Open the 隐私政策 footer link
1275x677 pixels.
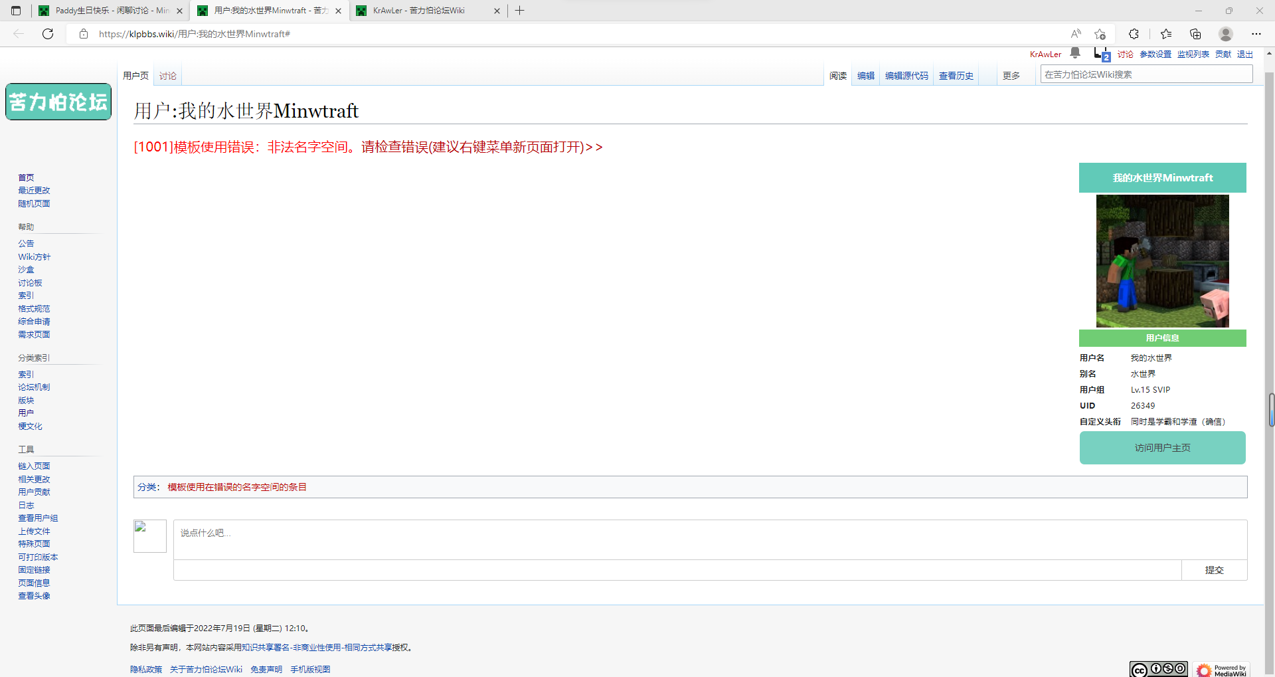(146, 669)
